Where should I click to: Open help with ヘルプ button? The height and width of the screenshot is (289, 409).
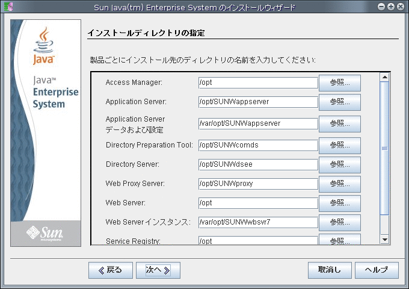(377, 270)
